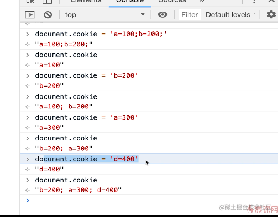Viewport: 278px width, 217px height.
Task: Open the 'top' JavaScript context selector
Action: pyautogui.click(x=105, y=15)
